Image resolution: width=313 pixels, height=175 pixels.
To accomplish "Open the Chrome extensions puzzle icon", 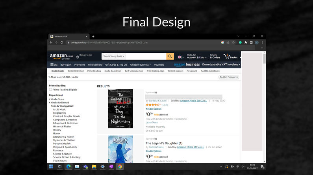I will click(x=246, y=42).
